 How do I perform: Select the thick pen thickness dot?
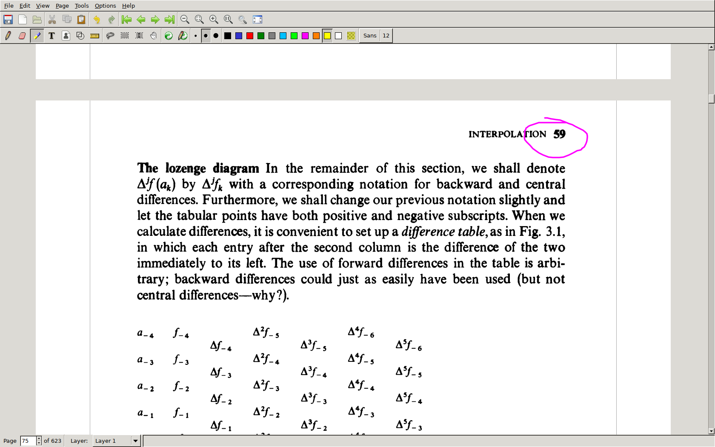pyautogui.click(x=216, y=36)
